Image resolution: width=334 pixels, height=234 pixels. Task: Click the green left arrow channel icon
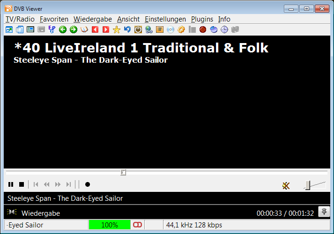(63, 29)
